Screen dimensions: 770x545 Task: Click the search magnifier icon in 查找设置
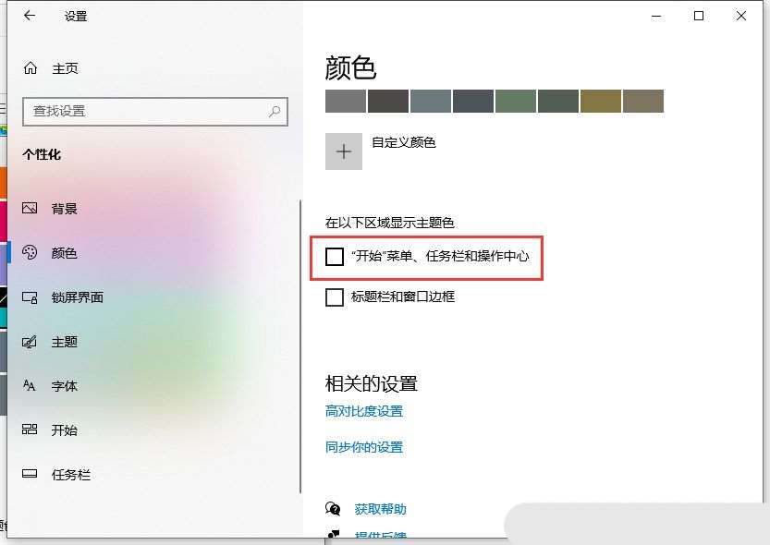tap(275, 112)
